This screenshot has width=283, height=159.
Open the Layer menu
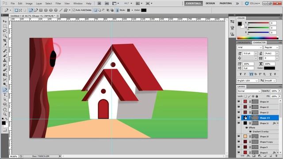tap(39, 4)
